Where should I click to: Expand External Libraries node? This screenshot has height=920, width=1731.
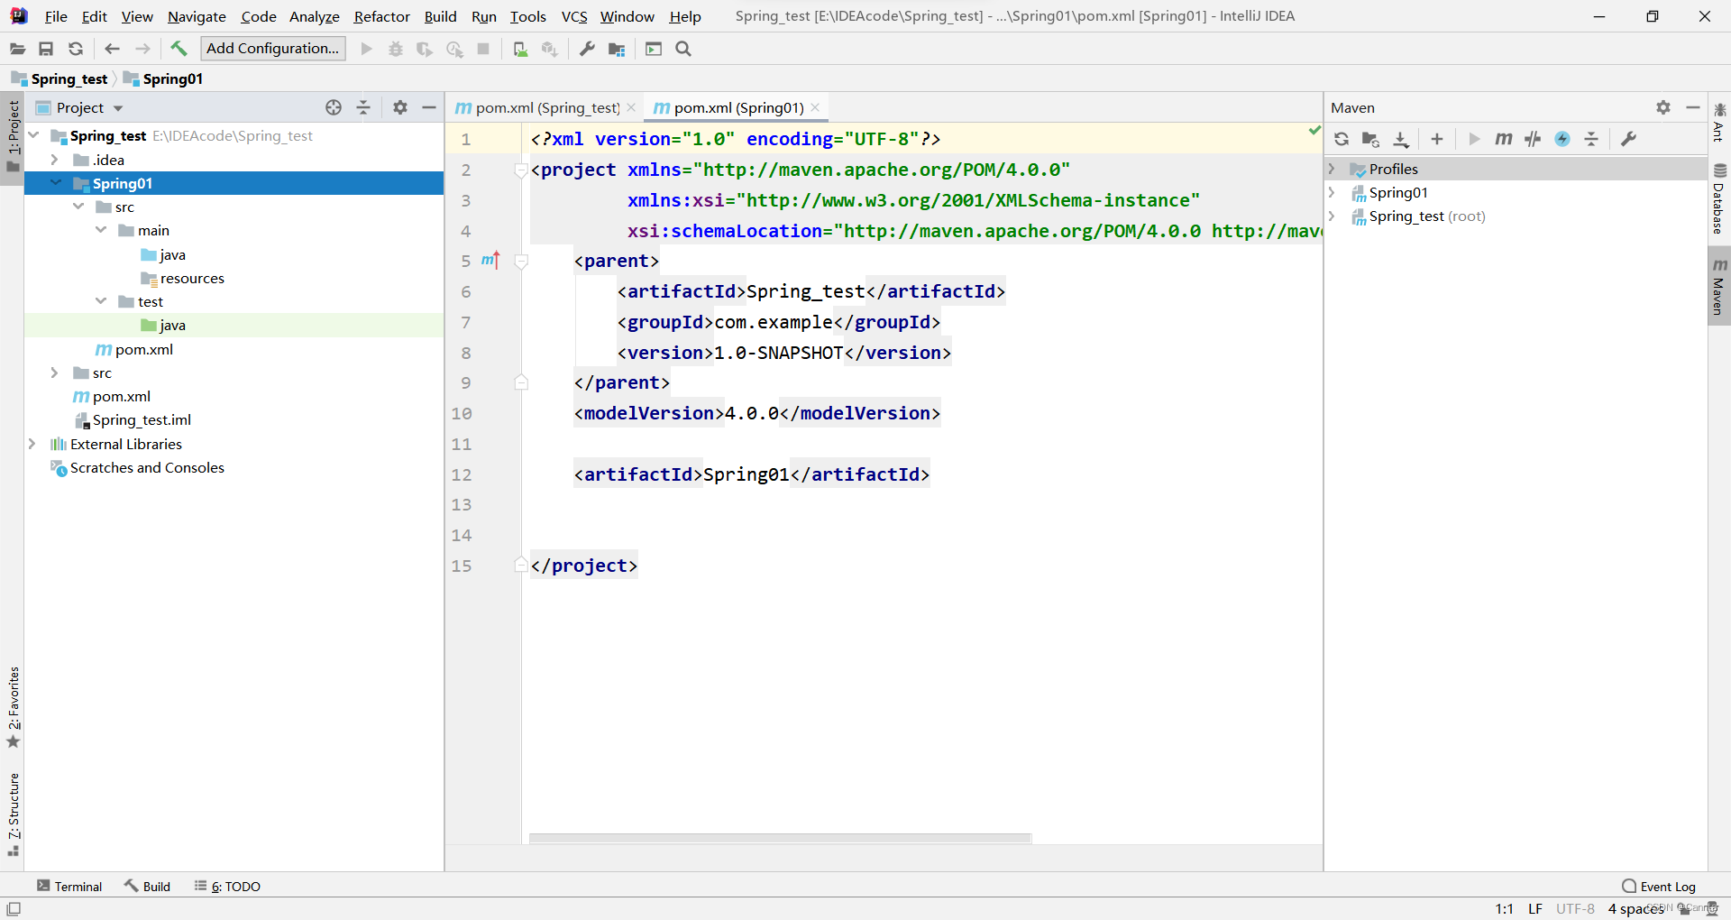coord(32,444)
